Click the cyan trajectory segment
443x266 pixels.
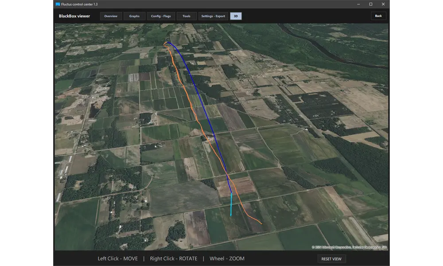pyautogui.click(x=231, y=205)
